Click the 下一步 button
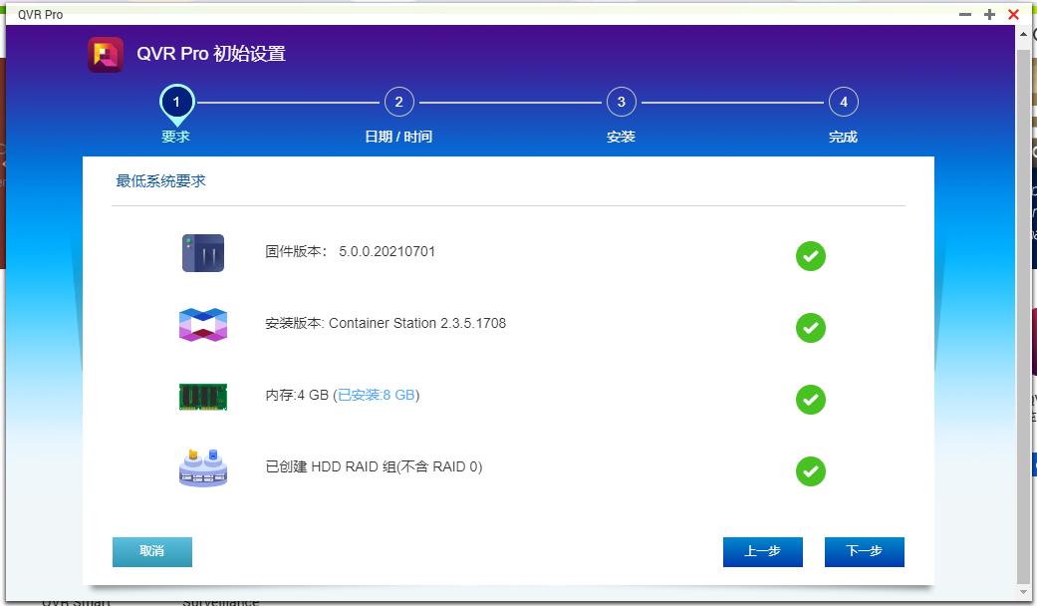 click(864, 551)
